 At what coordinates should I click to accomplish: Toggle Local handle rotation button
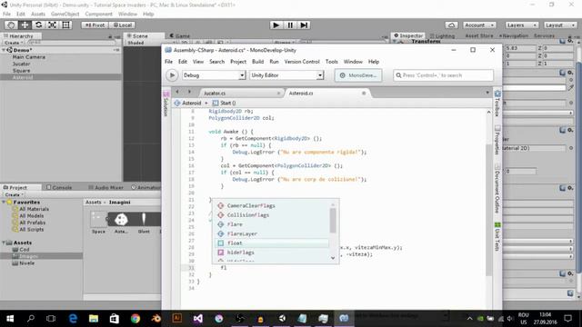[122, 25]
